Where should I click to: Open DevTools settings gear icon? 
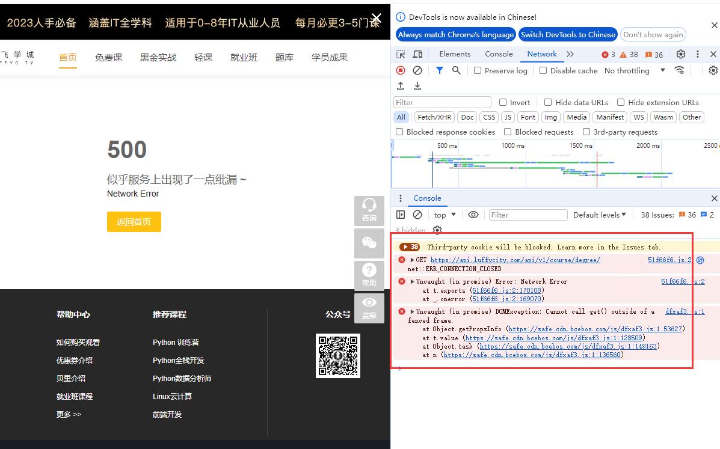(680, 54)
